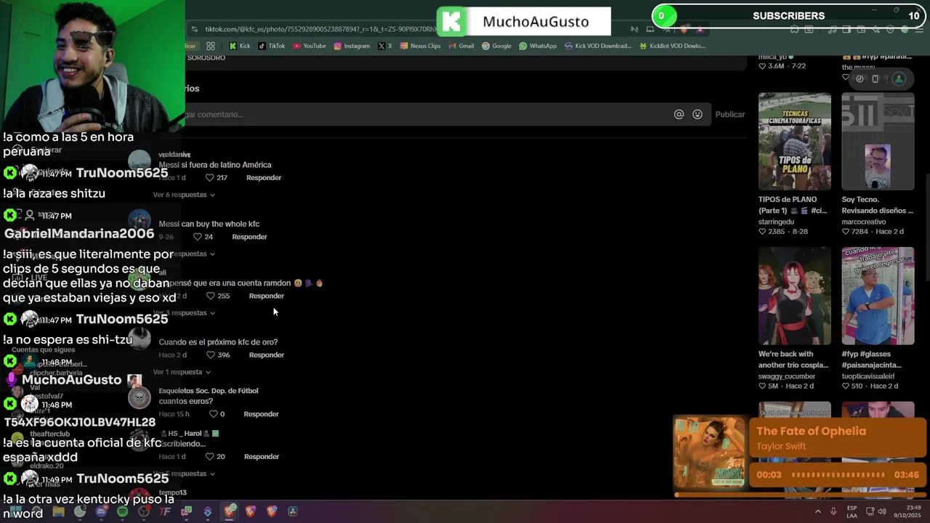Like the 'Messi can buy the whole kfc' comment
Image resolution: width=930 pixels, height=523 pixels.
click(198, 237)
